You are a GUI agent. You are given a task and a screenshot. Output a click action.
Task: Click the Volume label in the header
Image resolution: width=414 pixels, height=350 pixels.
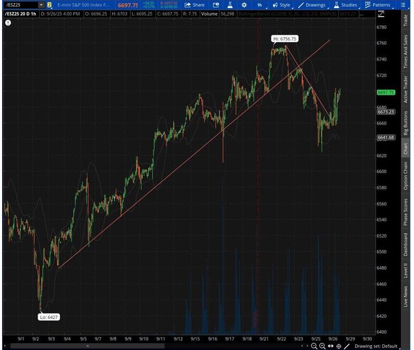209,14
